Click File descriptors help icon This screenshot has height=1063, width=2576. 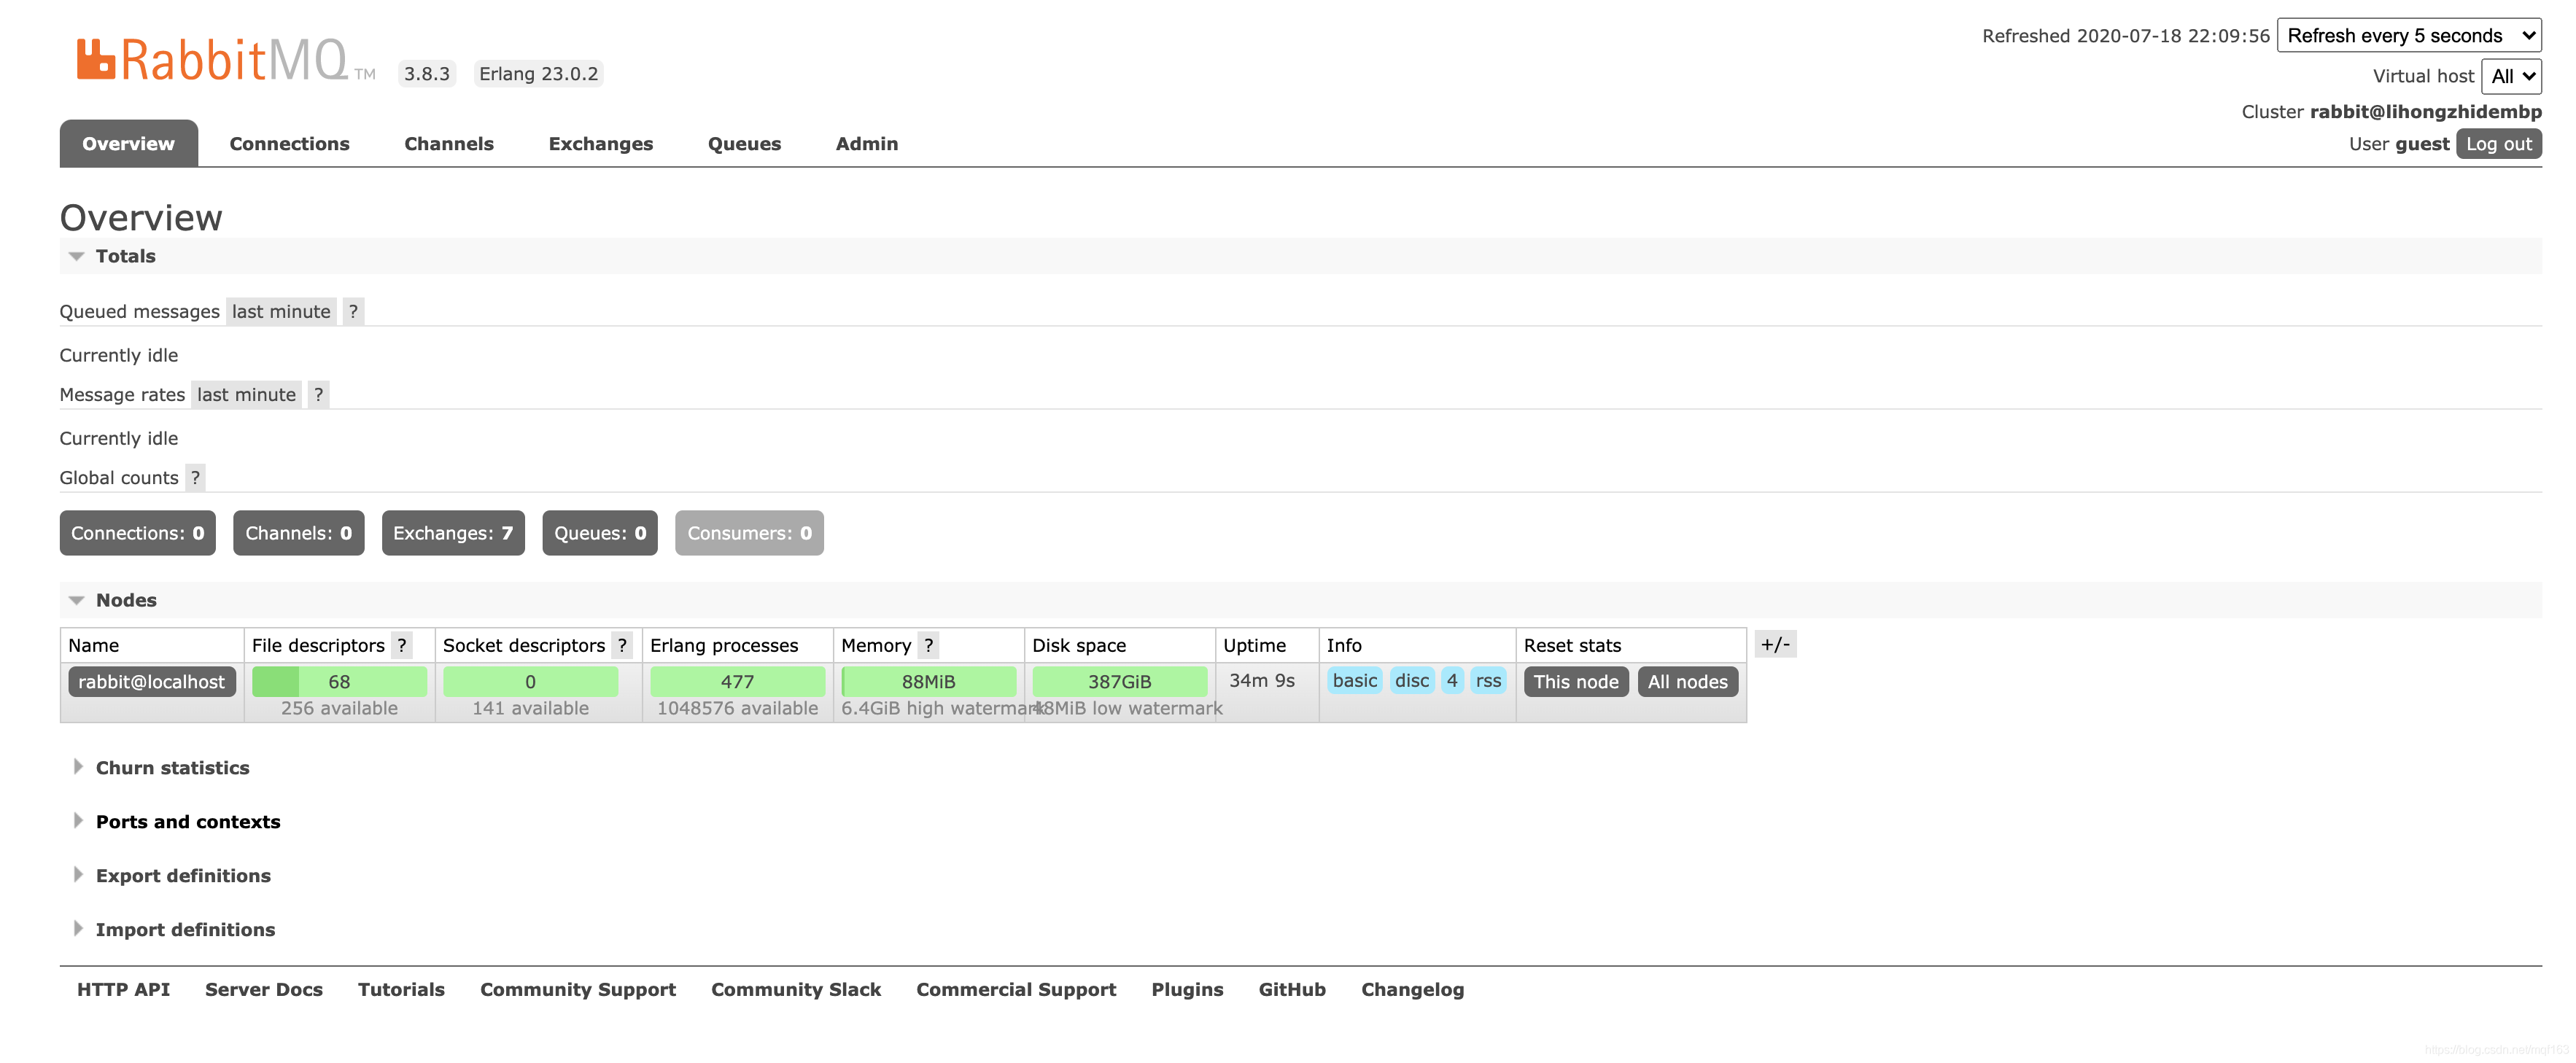(402, 645)
